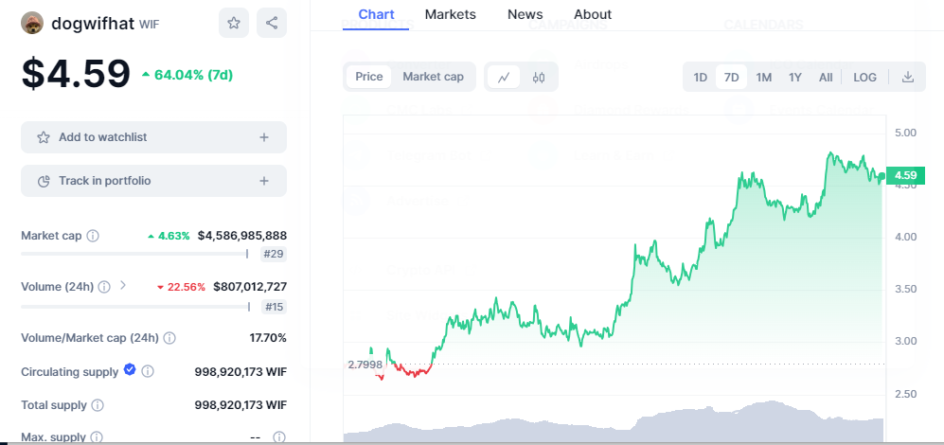Add dogwifhat to watchlist

[153, 137]
